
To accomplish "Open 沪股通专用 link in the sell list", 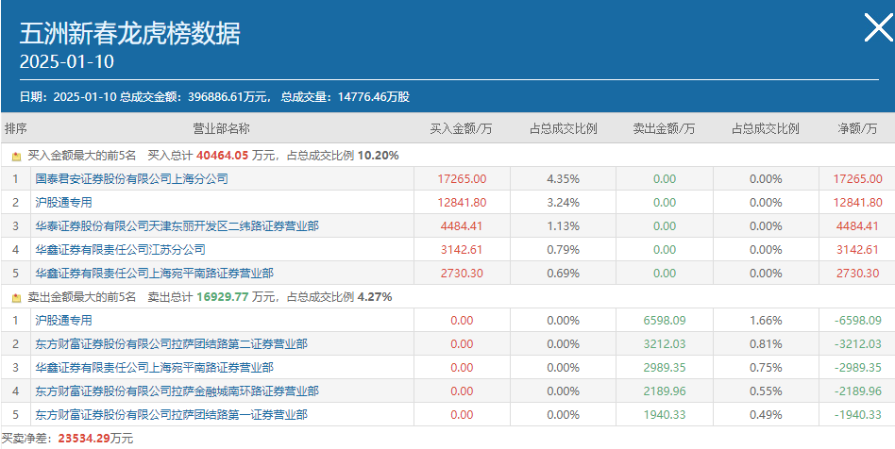I will pyautogui.click(x=63, y=321).
